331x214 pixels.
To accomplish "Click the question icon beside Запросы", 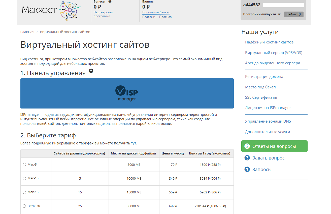I will (x=247, y=169).
